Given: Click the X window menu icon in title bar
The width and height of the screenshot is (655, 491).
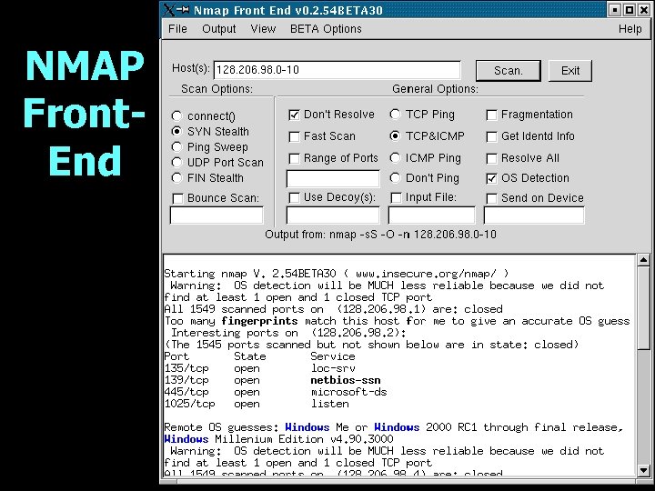Looking at the screenshot, I should 169,9.
